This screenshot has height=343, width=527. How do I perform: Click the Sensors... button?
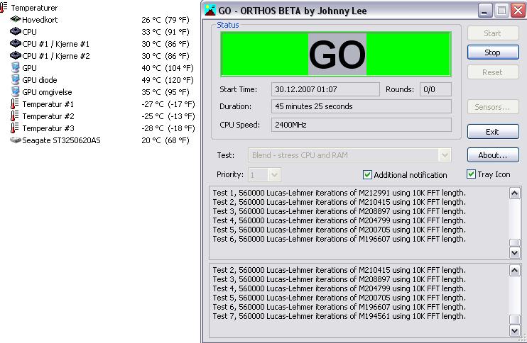click(493, 107)
